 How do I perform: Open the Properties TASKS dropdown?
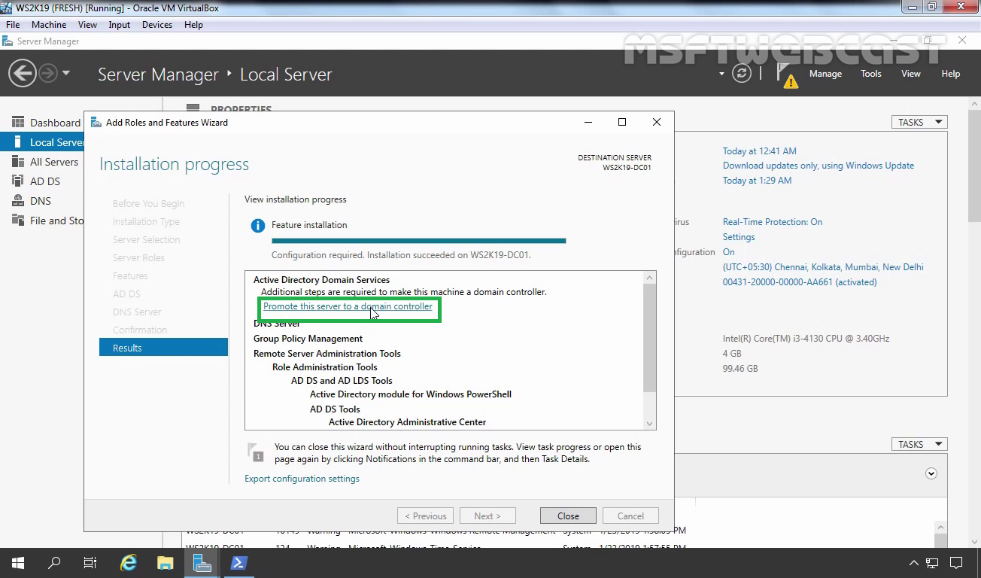[x=919, y=122]
